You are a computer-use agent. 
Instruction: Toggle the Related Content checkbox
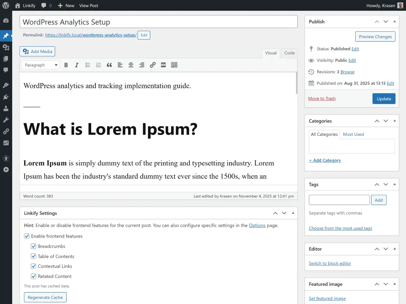(34, 276)
